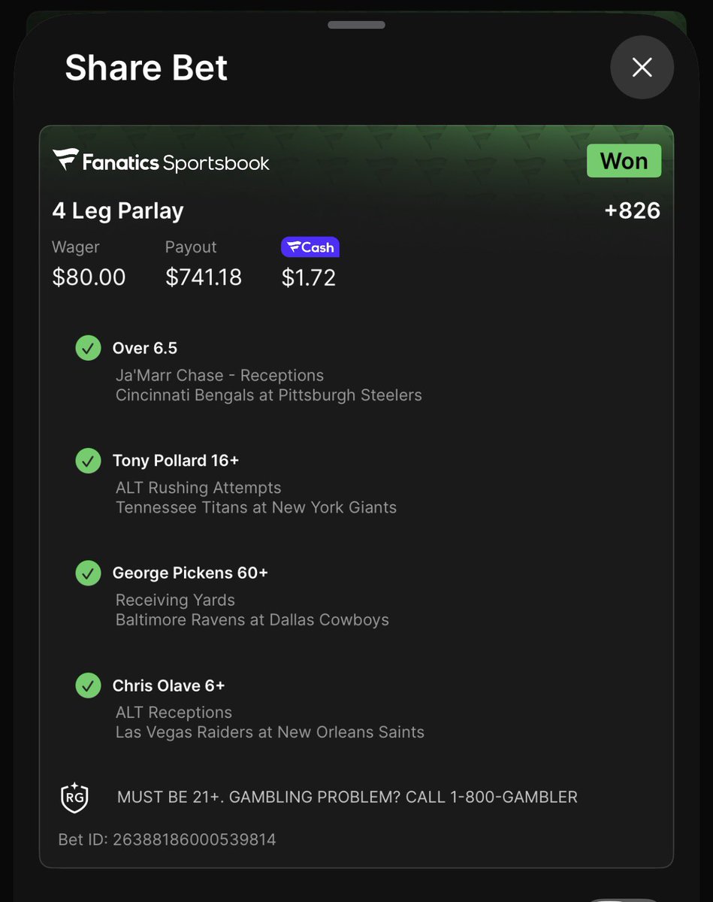Tap the drag handle atop the sheet
This screenshot has height=902, width=713.
point(356,25)
